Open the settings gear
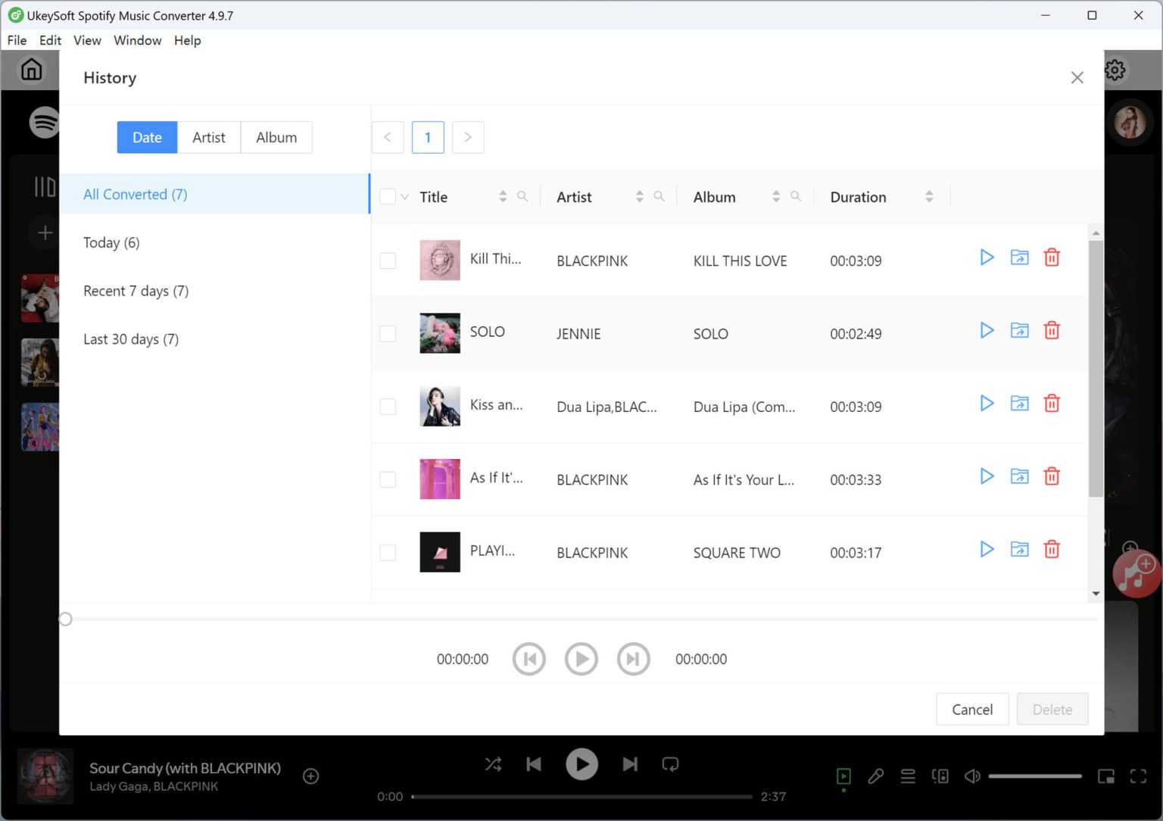This screenshot has height=821, width=1163. 1115,70
